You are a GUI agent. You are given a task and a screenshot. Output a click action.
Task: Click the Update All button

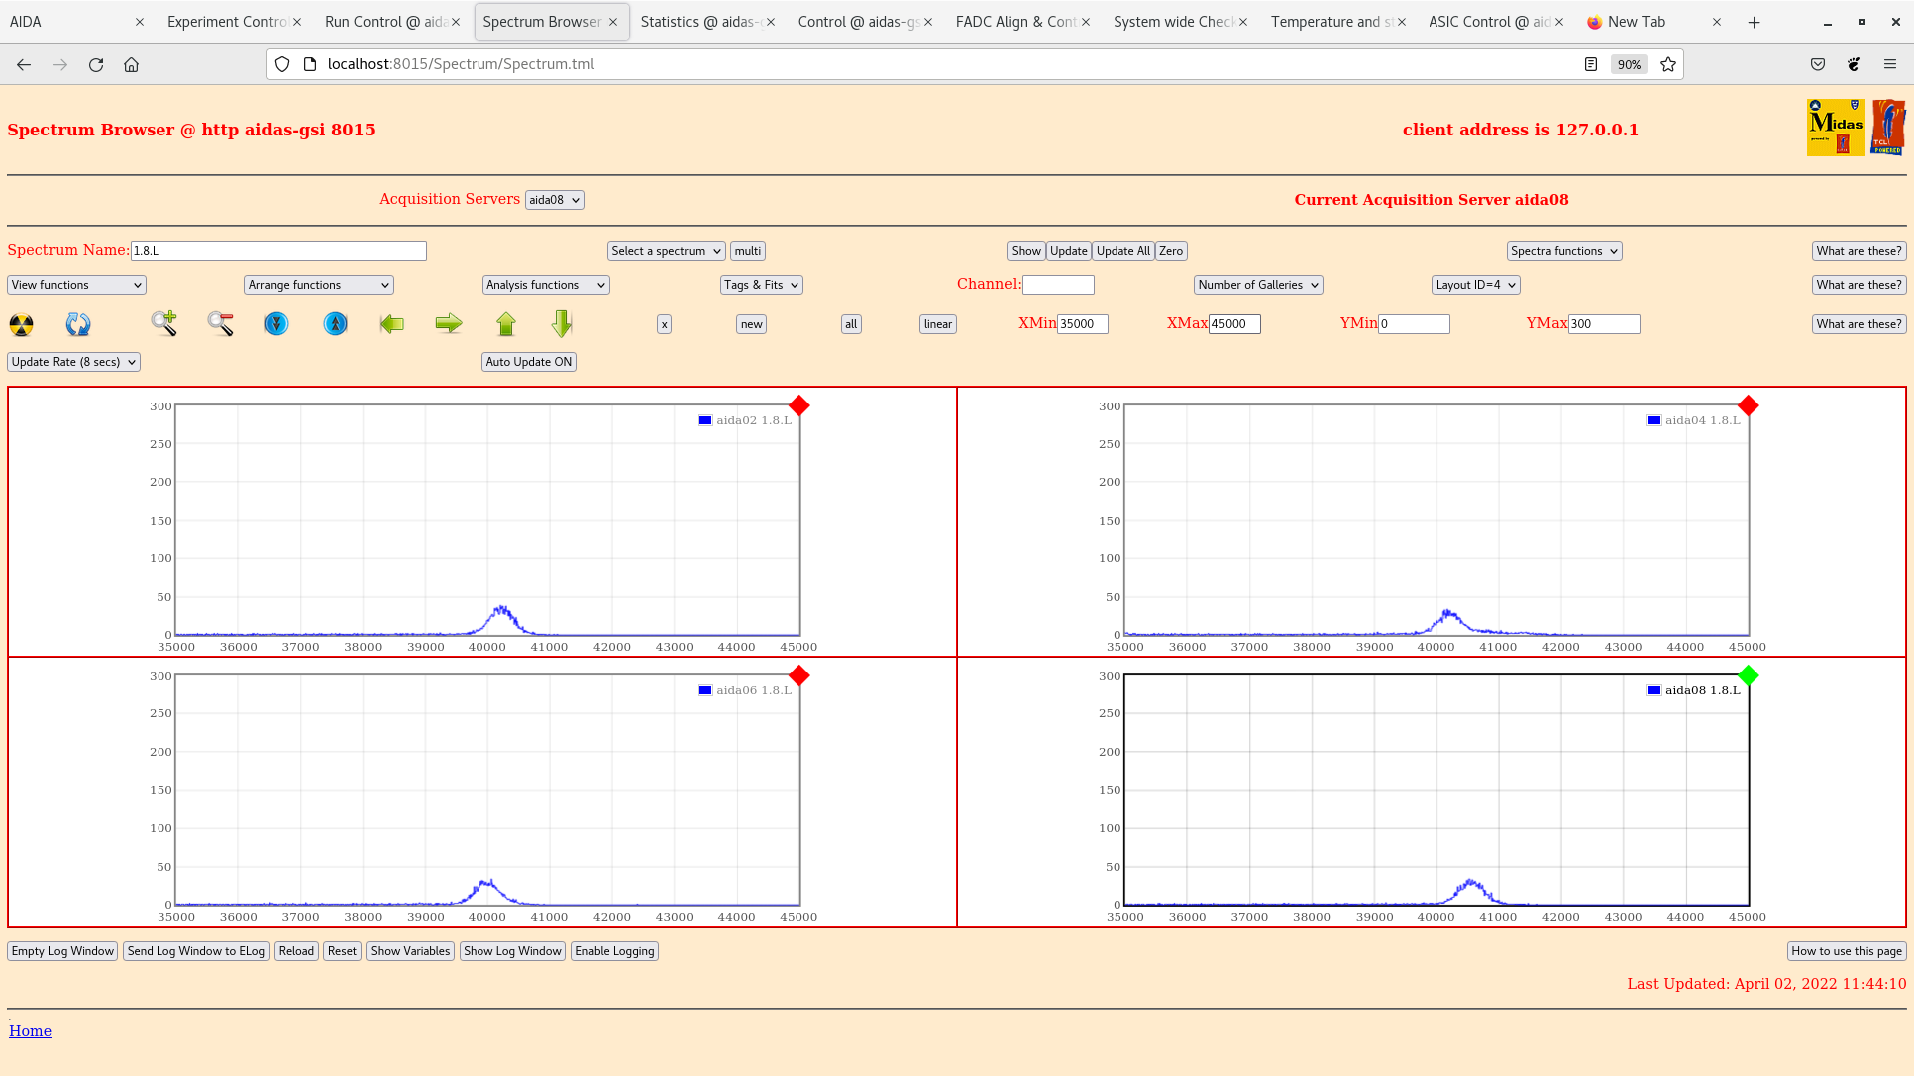tap(1122, 251)
